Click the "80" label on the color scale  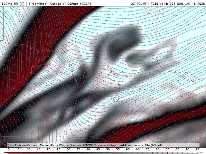(x=167, y=149)
